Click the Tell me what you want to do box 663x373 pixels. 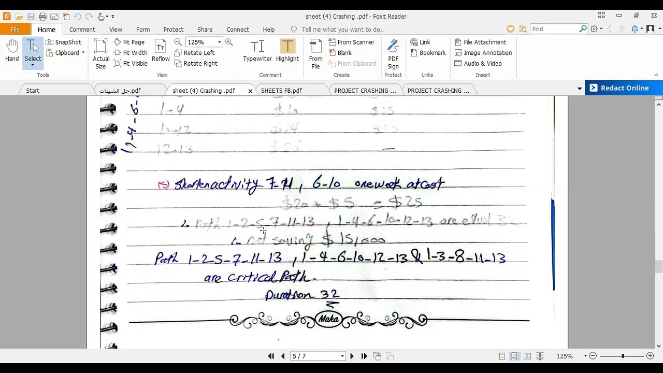342,30
